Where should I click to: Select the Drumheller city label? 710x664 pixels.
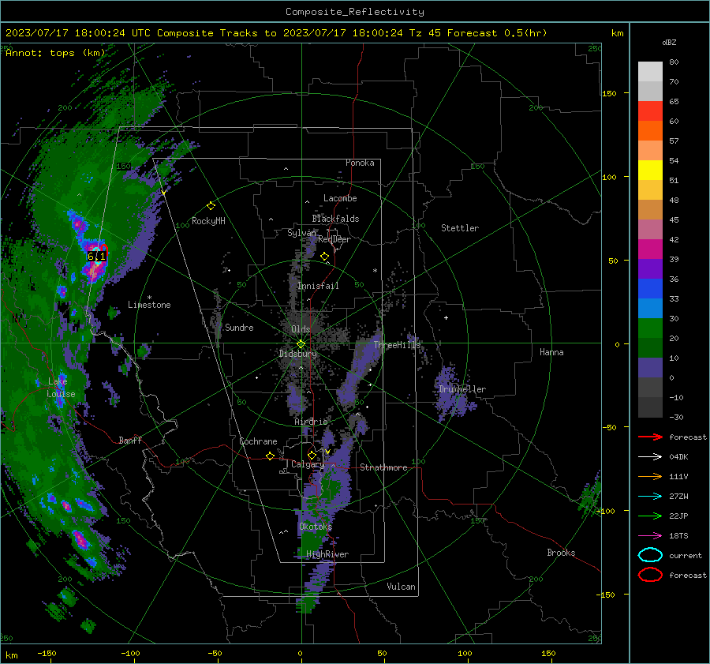click(x=461, y=389)
